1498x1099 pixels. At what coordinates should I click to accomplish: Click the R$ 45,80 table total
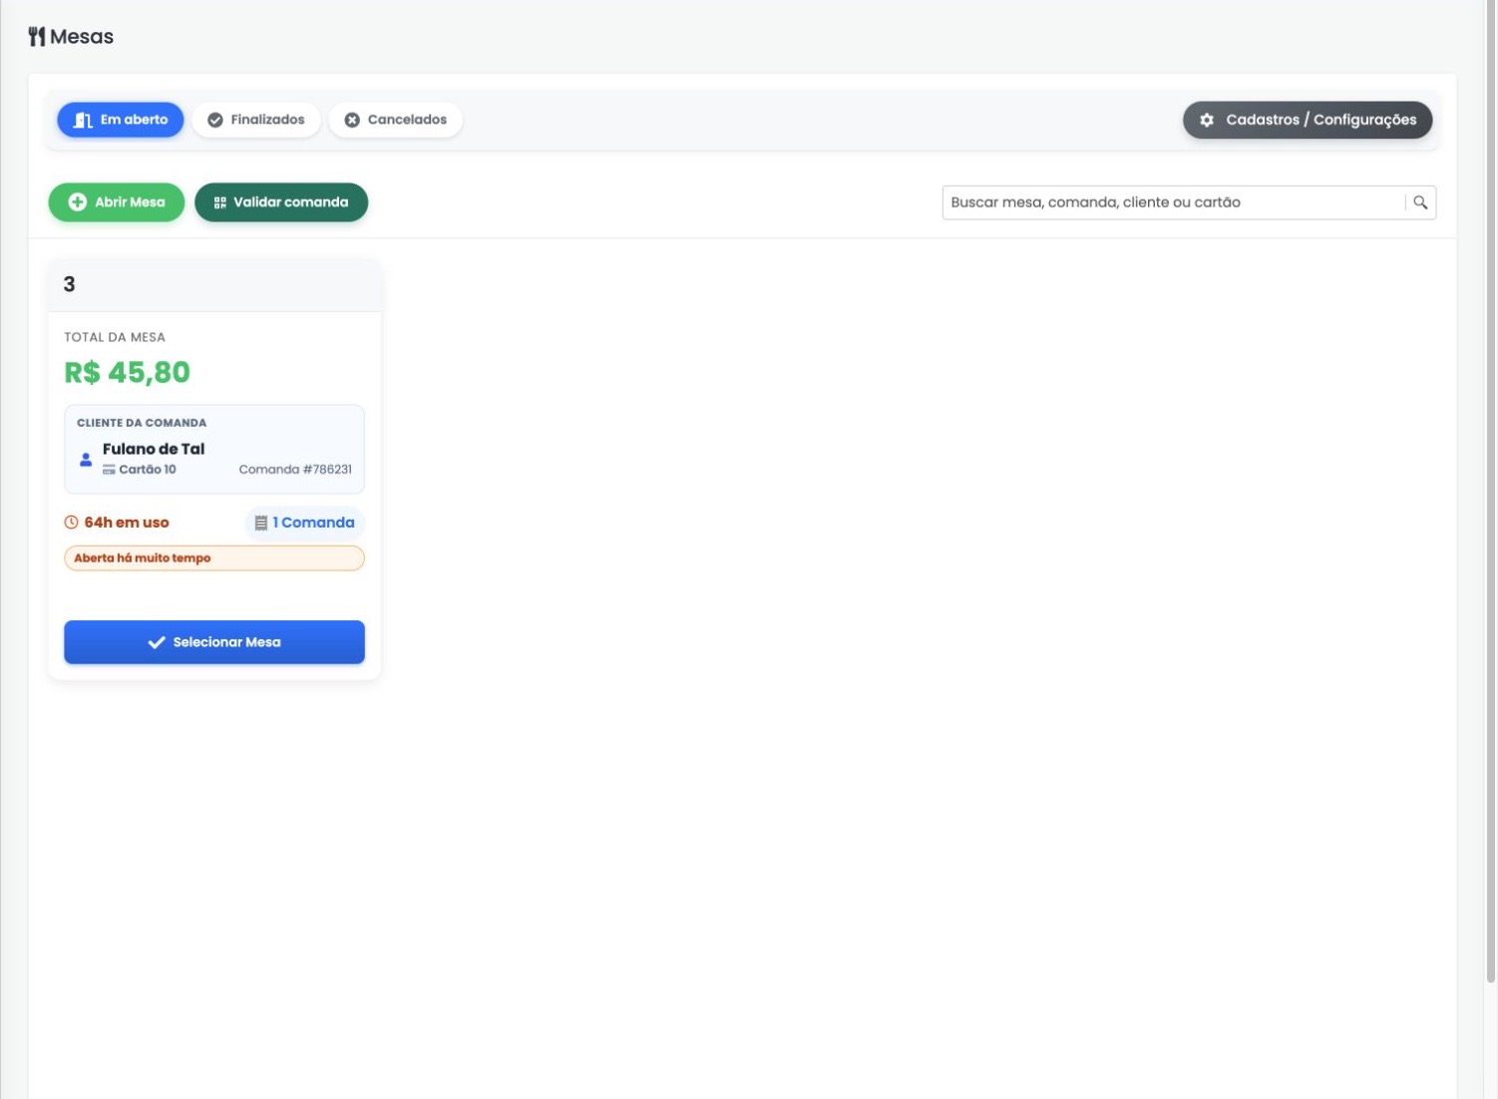128,372
